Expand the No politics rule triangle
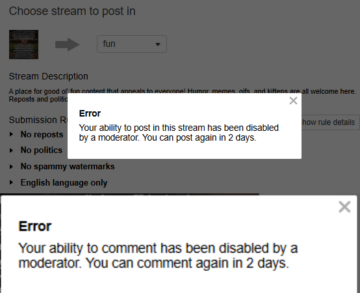Screen dimensions: 360x293 pos(11,150)
